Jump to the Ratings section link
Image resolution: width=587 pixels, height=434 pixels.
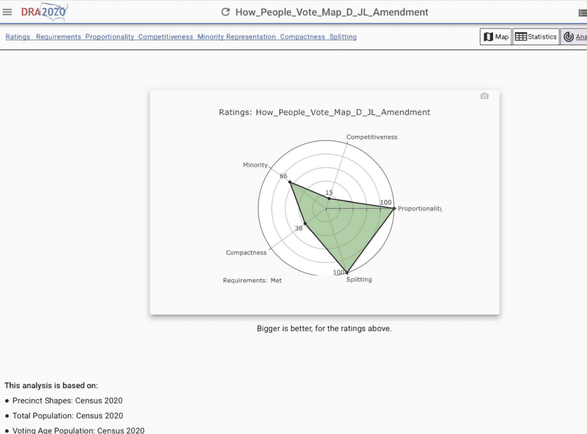pyautogui.click(x=18, y=37)
